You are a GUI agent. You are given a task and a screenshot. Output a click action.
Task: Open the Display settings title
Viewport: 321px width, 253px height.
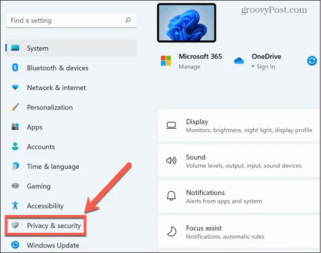tap(197, 122)
